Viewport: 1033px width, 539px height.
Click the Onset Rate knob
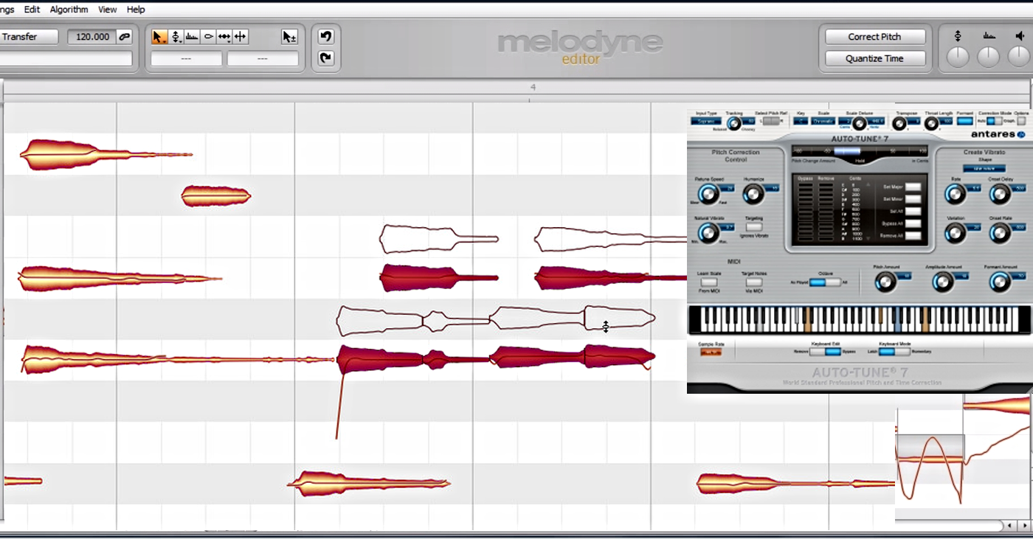(x=999, y=233)
